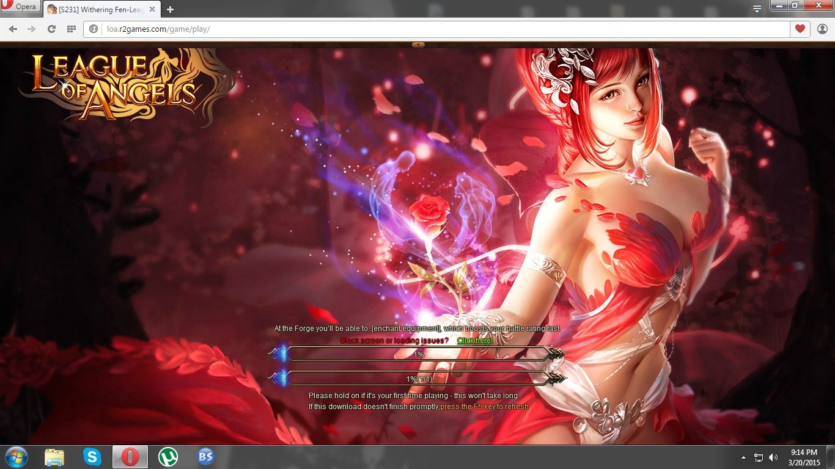Click the 'Click here!' loading help link

(474, 340)
